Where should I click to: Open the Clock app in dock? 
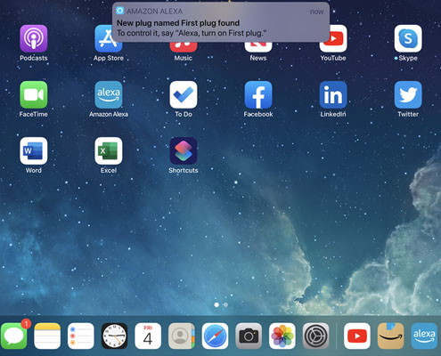coord(114,336)
